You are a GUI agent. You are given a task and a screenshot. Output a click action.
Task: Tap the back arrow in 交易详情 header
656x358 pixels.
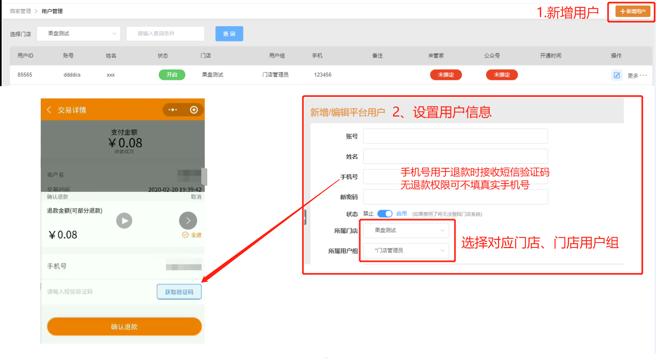(x=49, y=110)
